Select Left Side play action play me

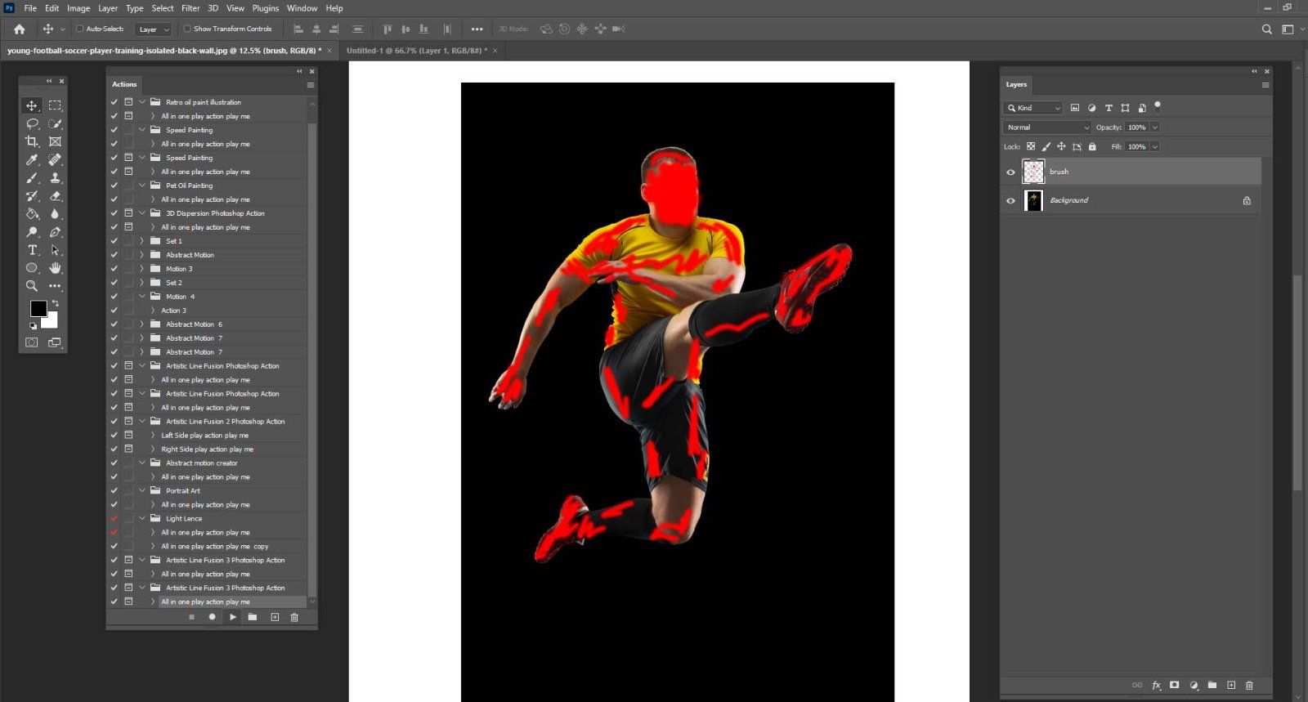[205, 436]
